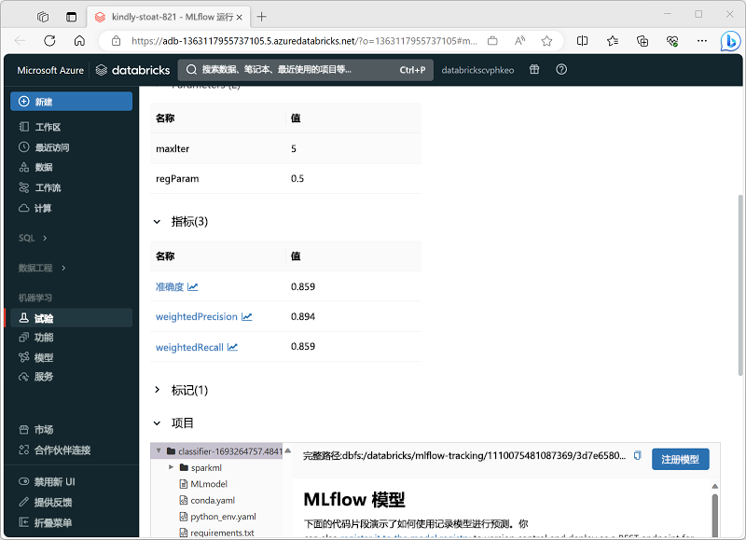Click the 功能 (Features) sidebar icon
Screen dimensions: 746x540
coord(24,338)
